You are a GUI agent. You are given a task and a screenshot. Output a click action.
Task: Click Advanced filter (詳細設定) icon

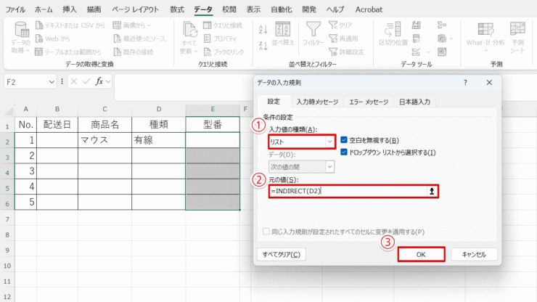point(333,52)
